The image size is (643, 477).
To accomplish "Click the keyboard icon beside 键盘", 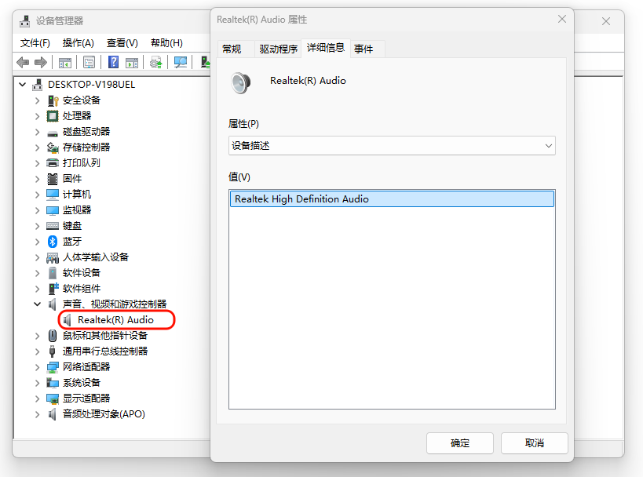I will (53, 226).
